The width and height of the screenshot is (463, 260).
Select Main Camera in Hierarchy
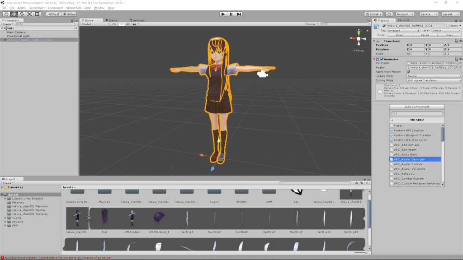16,32
